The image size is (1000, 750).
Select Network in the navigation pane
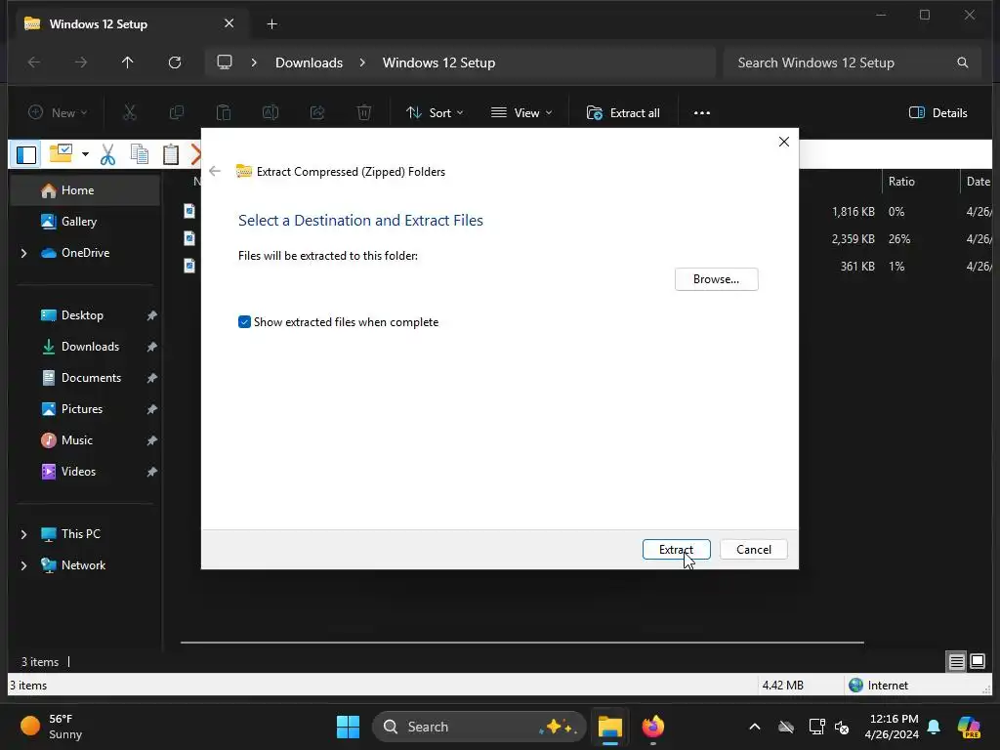pyautogui.click(x=83, y=565)
